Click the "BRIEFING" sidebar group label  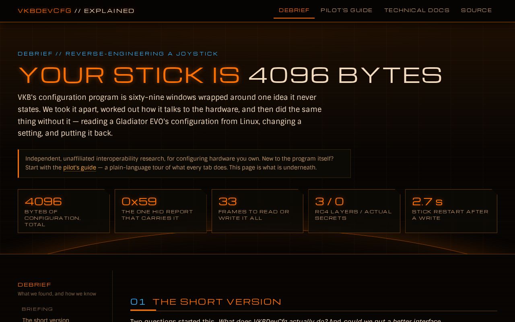[37, 309]
